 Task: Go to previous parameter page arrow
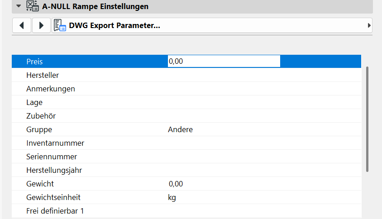21,25
